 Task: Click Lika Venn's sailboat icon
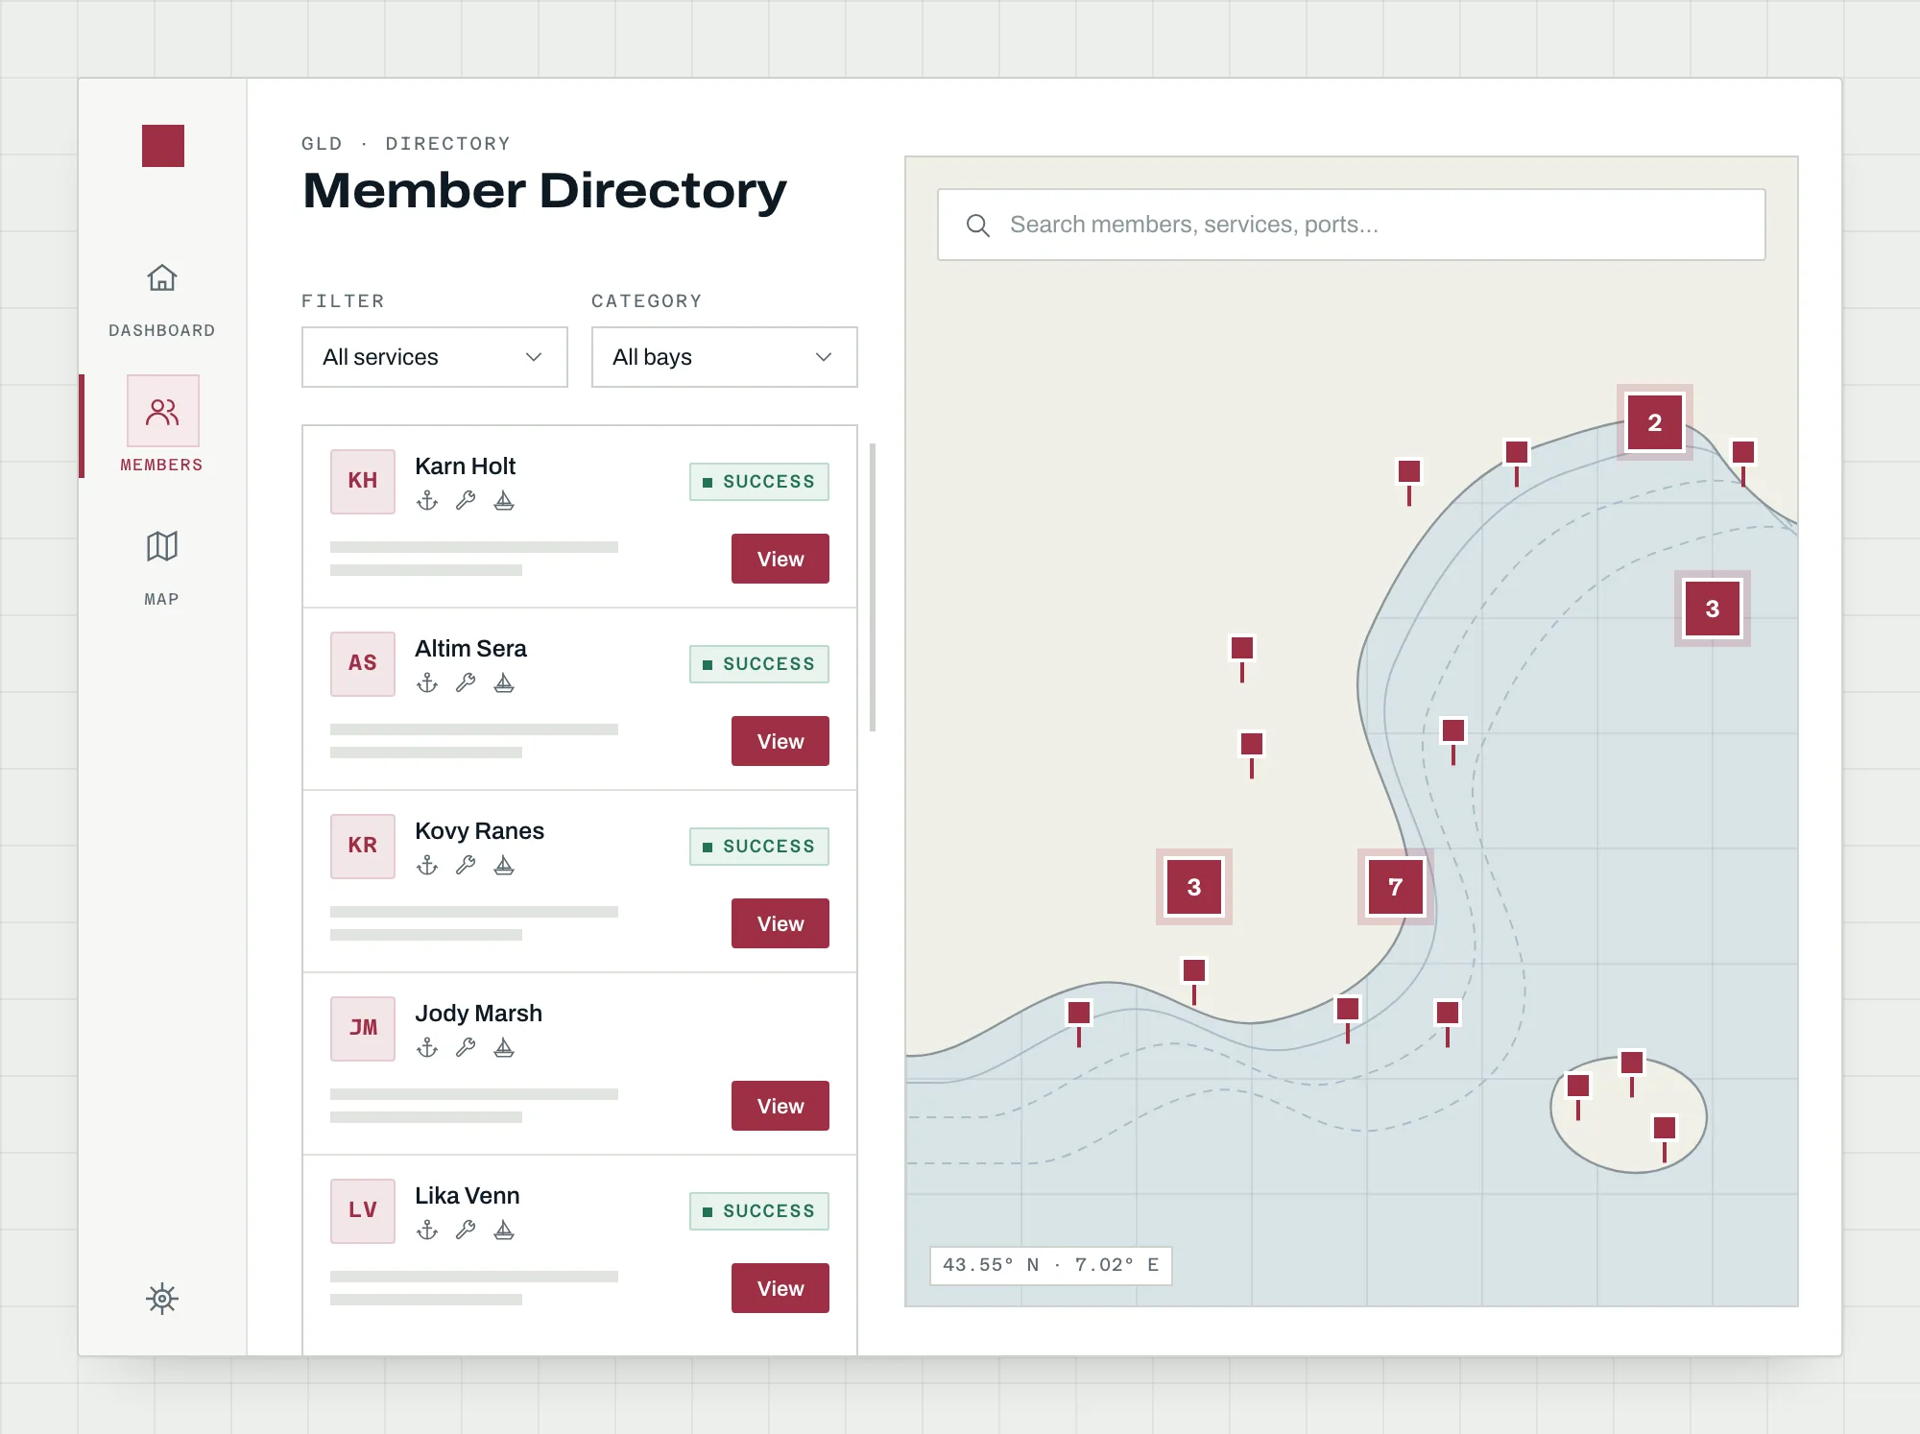(x=504, y=1231)
